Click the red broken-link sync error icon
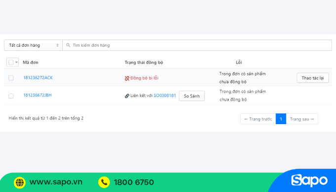 [x=127, y=78]
